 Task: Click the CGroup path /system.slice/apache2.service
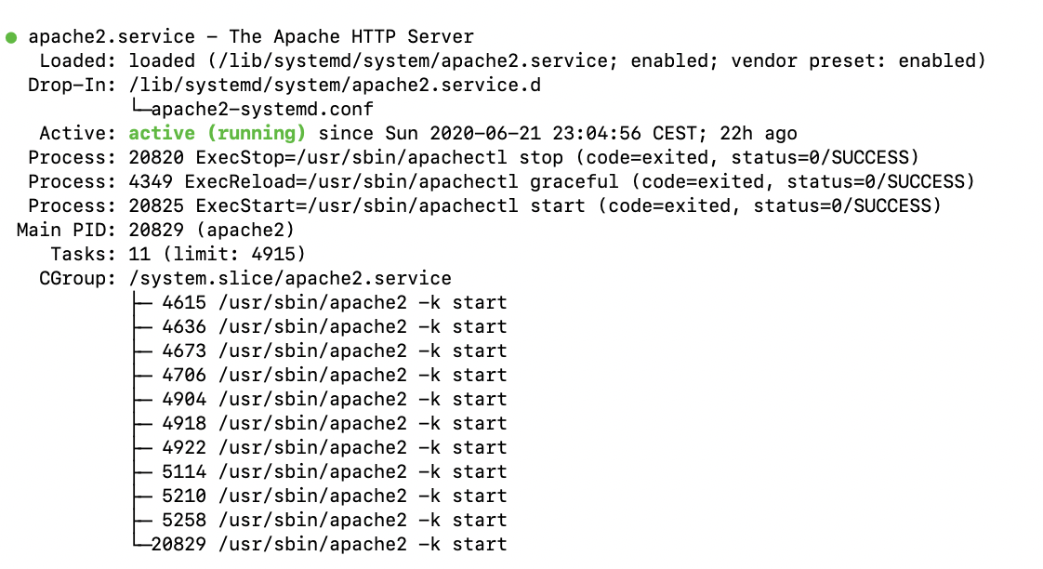(289, 279)
